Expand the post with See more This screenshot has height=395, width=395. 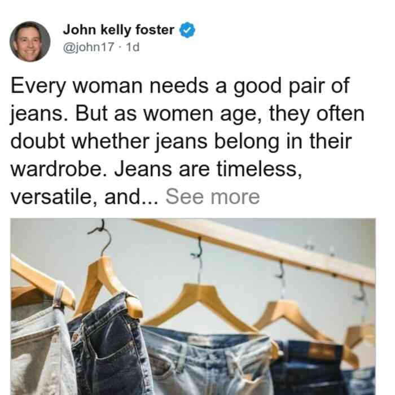click(212, 197)
